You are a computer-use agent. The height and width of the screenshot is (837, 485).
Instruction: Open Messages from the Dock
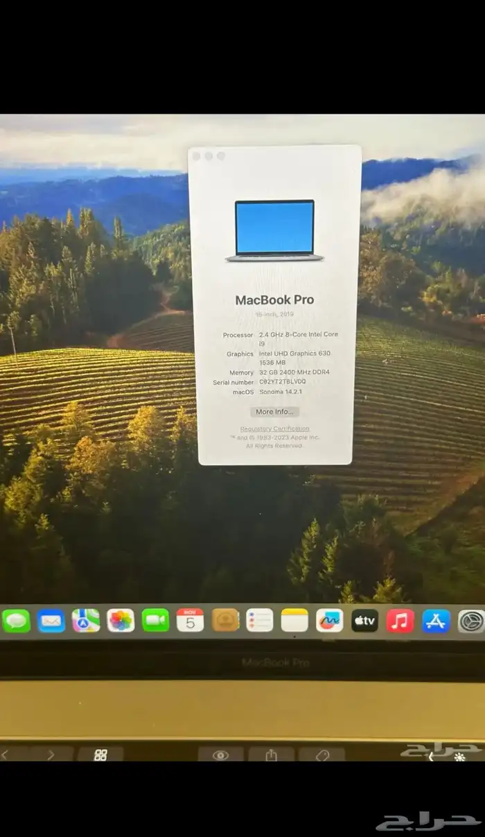[16, 620]
